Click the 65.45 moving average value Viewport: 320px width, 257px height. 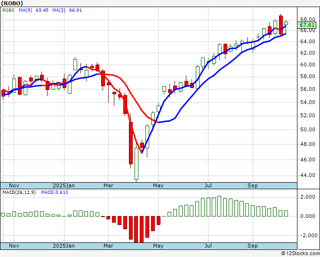42,10
